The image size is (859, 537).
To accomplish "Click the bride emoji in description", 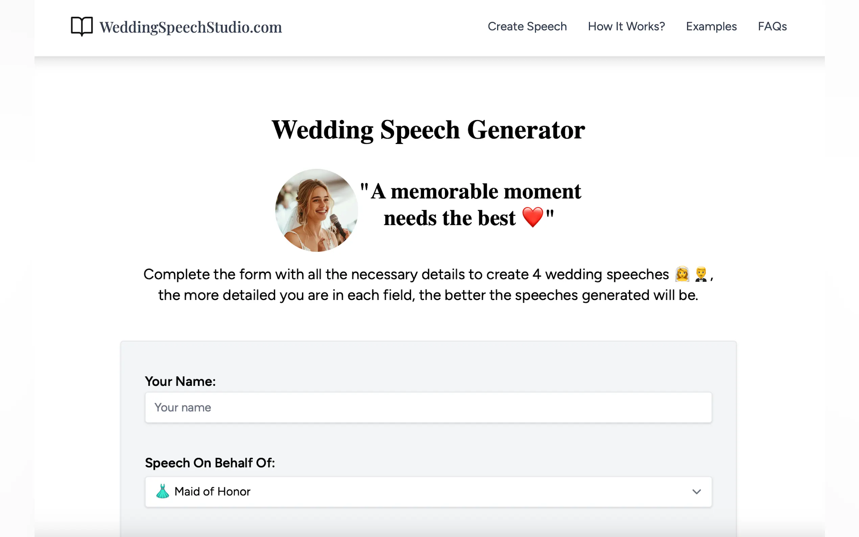I will [682, 274].
